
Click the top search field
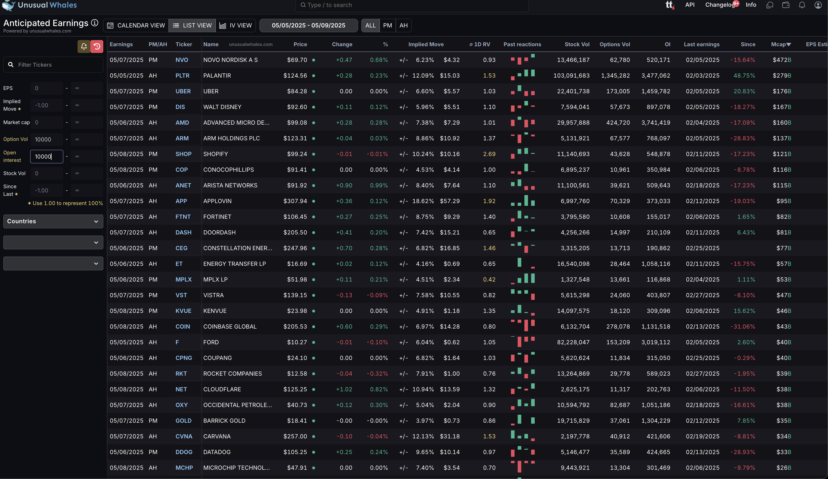pos(412,5)
